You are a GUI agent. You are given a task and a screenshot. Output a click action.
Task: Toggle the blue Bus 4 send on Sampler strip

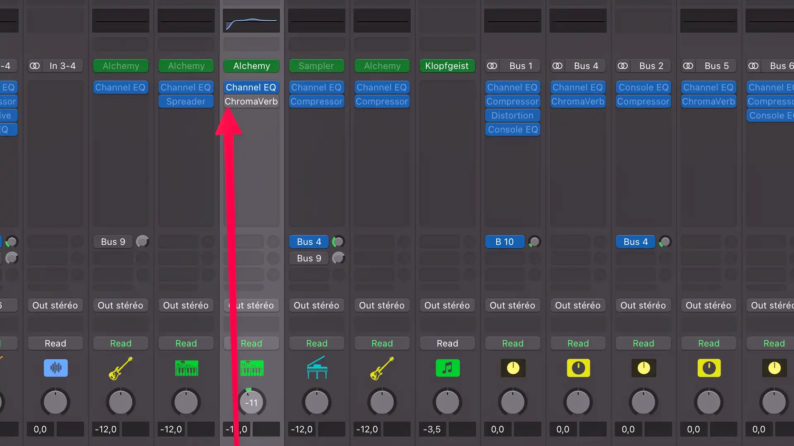click(309, 242)
